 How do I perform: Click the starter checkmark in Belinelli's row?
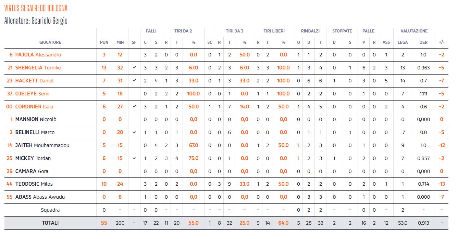coord(134,132)
